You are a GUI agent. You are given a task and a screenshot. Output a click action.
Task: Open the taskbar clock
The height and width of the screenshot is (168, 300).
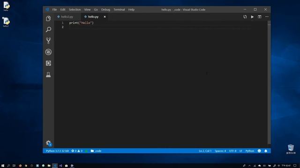[286, 166]
